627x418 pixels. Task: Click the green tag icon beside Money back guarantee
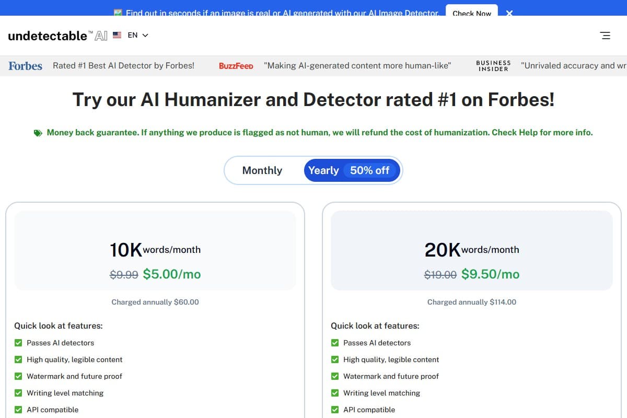[x=38, y=133]
